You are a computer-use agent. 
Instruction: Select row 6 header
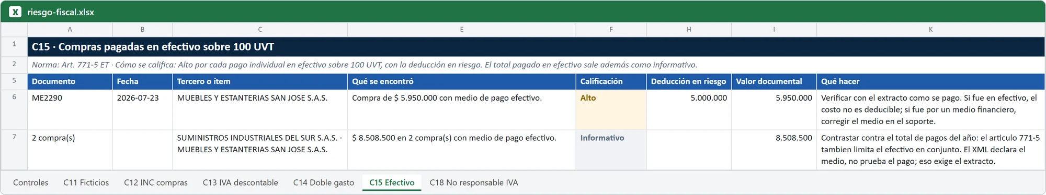pyautogui.click(x=14, y=109)
